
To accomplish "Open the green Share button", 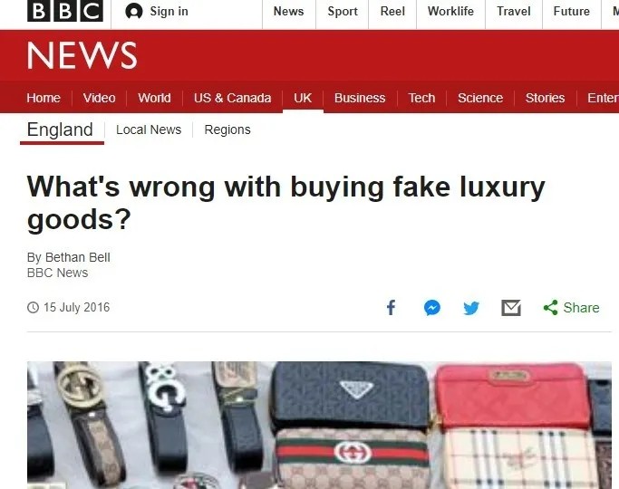I will point(571,308).
